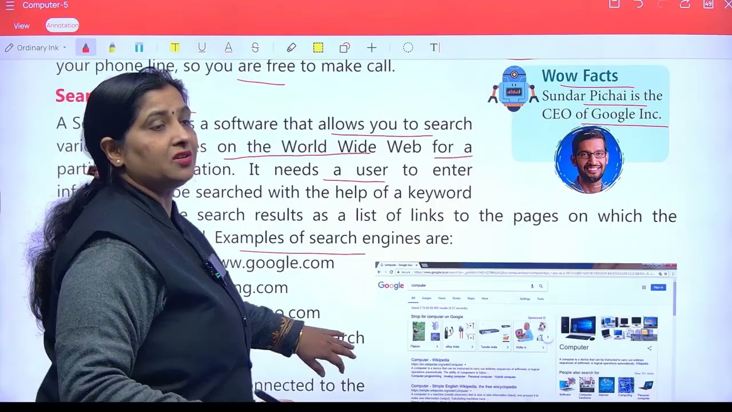Click the document icon left of undo
The image size is (732, 412).
pos(614,4)
